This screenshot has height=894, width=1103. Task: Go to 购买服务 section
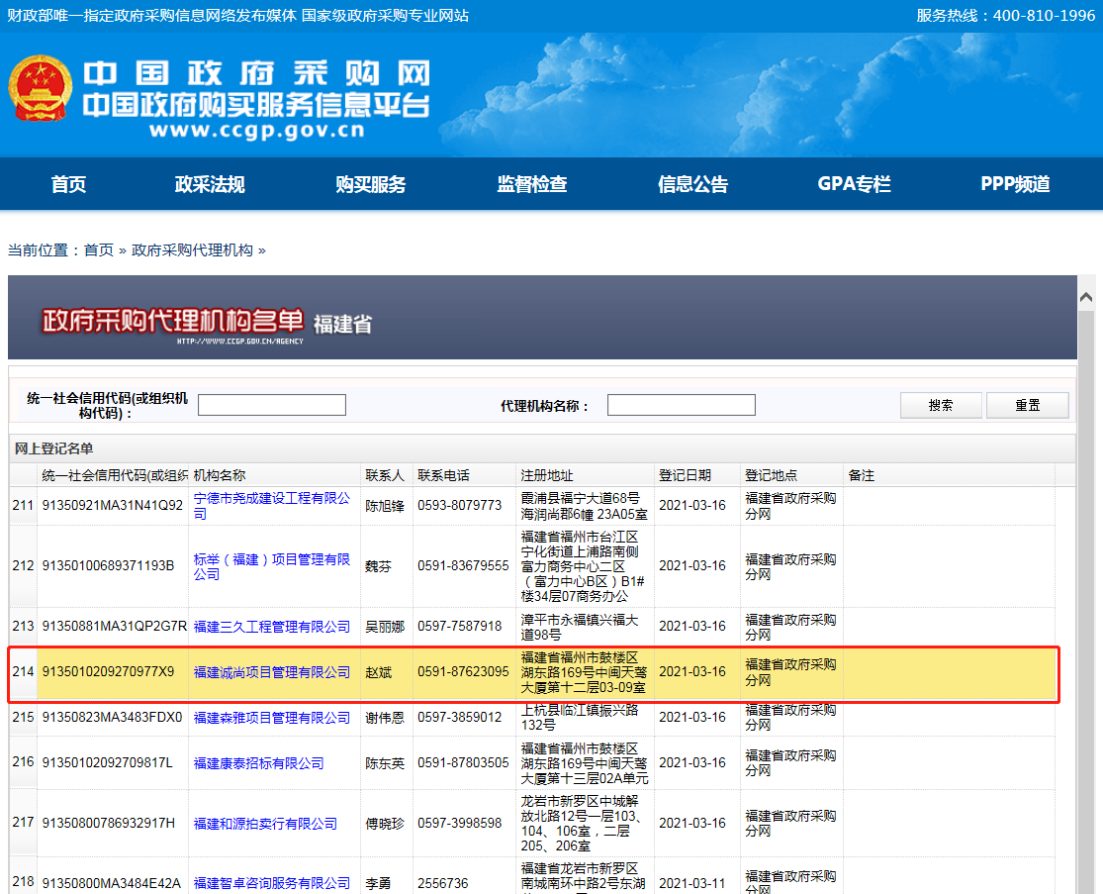(371, 184)
